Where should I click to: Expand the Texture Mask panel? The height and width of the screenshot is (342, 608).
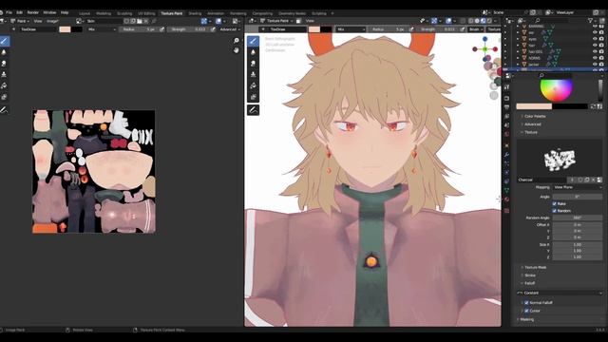click(x=535, y=268)
